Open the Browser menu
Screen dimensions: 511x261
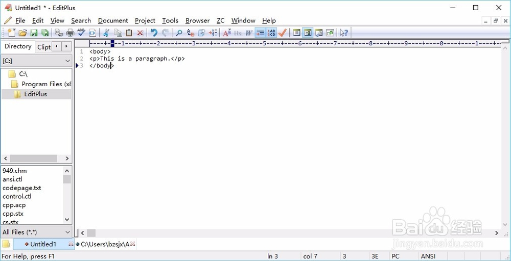(x=197, y=20)
